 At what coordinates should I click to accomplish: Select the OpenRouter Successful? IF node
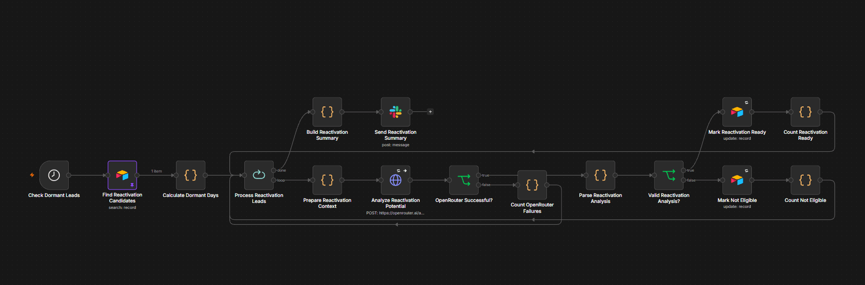(464, 180)
